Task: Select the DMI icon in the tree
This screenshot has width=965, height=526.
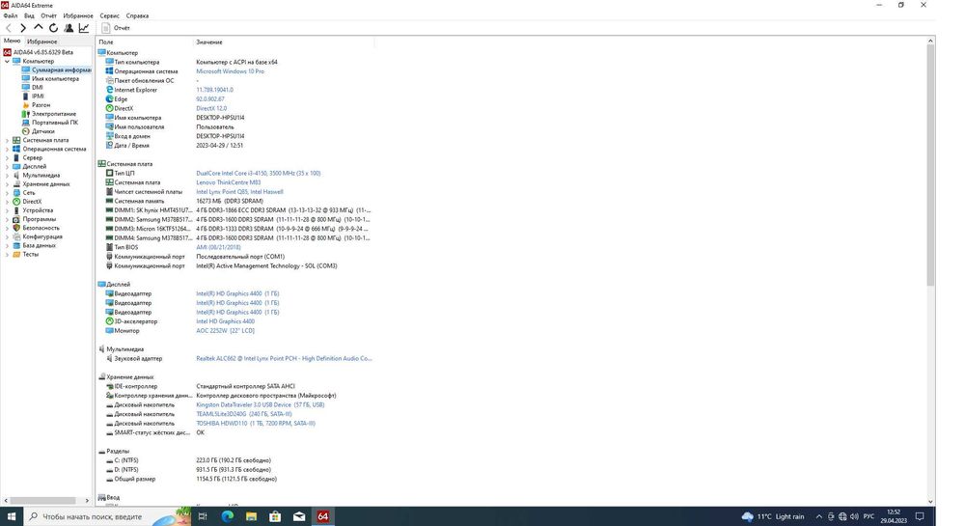Action: click(26, 88)
